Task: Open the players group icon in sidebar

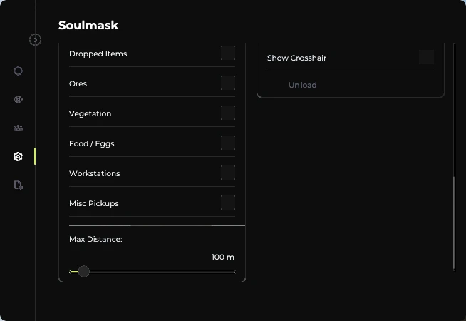Action: [x=18, y=128]
